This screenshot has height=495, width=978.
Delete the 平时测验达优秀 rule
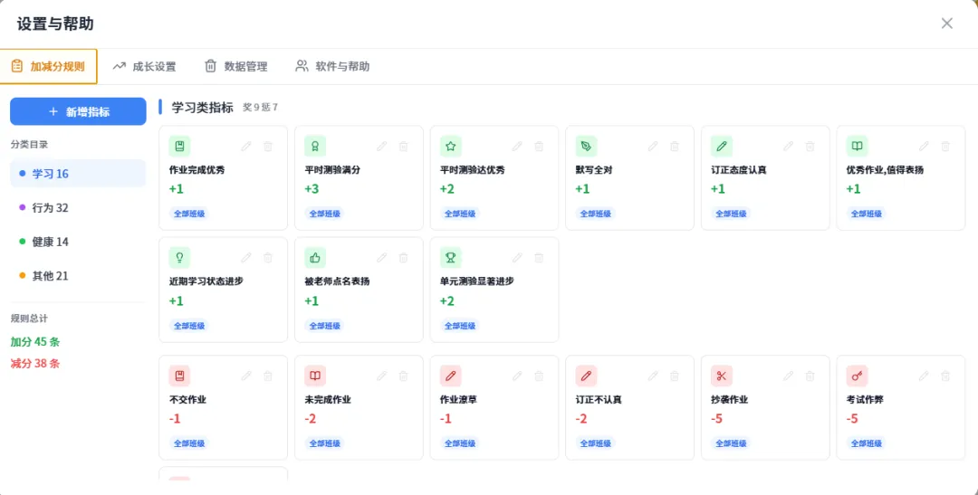(539, 147)
